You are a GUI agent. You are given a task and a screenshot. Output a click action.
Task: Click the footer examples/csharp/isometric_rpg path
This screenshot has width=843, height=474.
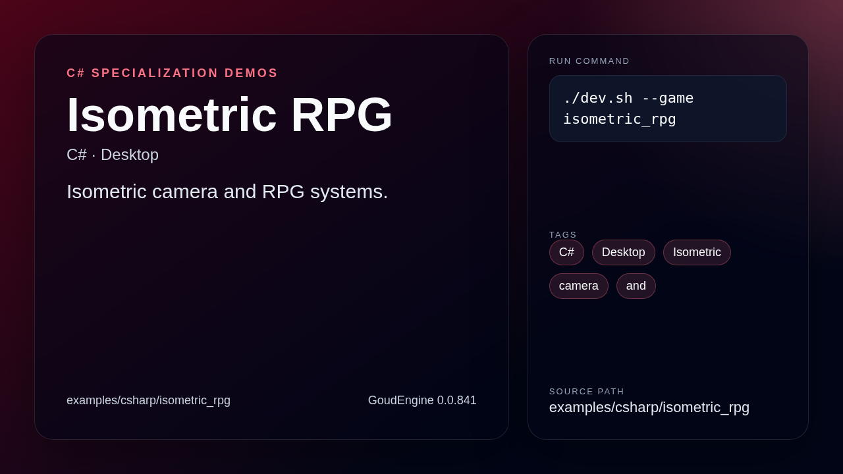[148, 400]
